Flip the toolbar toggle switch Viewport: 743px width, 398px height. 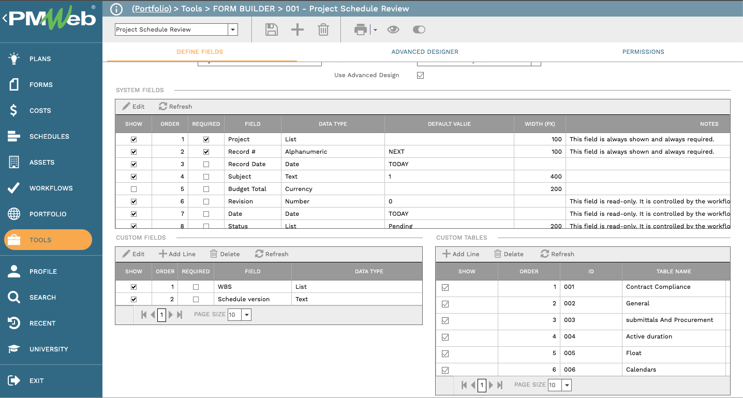click(419, 30)
